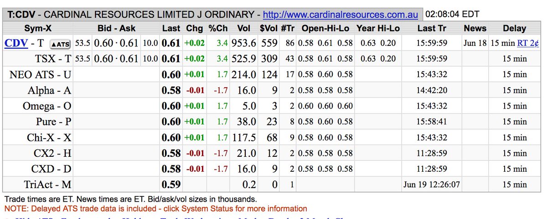Click the Open-Hi-Lo column header
This screenshot has width=547, height=219.
[x=326, y=28]
